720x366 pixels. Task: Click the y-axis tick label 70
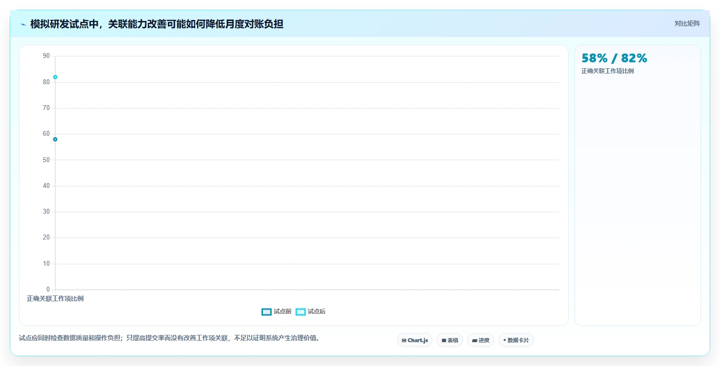click(46, 108)
